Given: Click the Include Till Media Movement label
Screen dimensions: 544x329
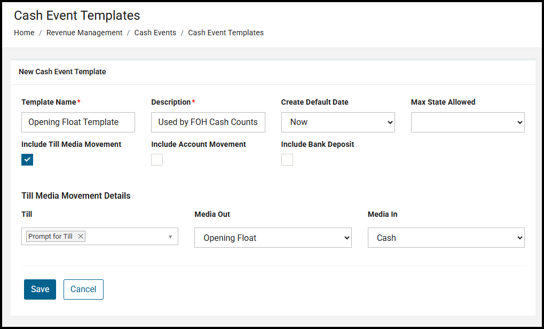Looking at the screenshot, I should tap(72, 144).
